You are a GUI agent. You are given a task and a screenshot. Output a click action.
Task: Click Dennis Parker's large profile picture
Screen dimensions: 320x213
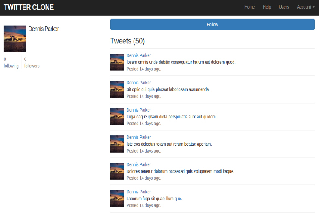pyautogui.click(x=15, y=39)
